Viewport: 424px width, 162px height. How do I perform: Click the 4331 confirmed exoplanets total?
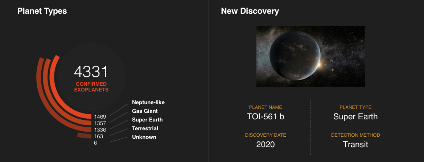point(91,72)
